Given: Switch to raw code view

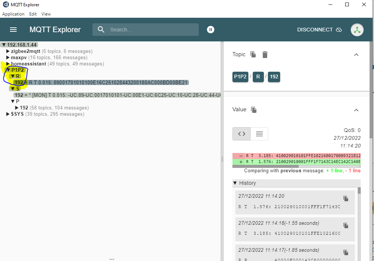Looking at the screenshot, I should [241, 134].
